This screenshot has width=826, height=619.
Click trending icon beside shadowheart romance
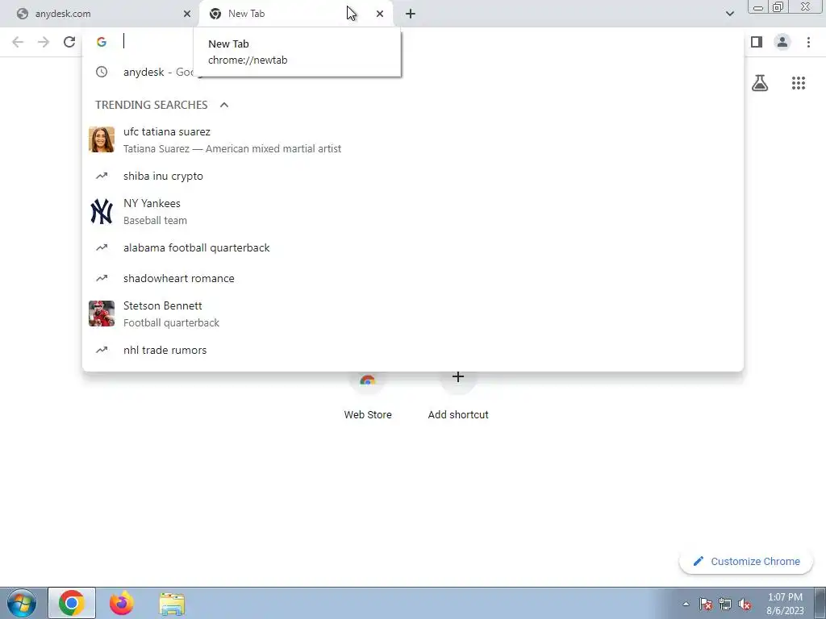[x=102, y=278]
